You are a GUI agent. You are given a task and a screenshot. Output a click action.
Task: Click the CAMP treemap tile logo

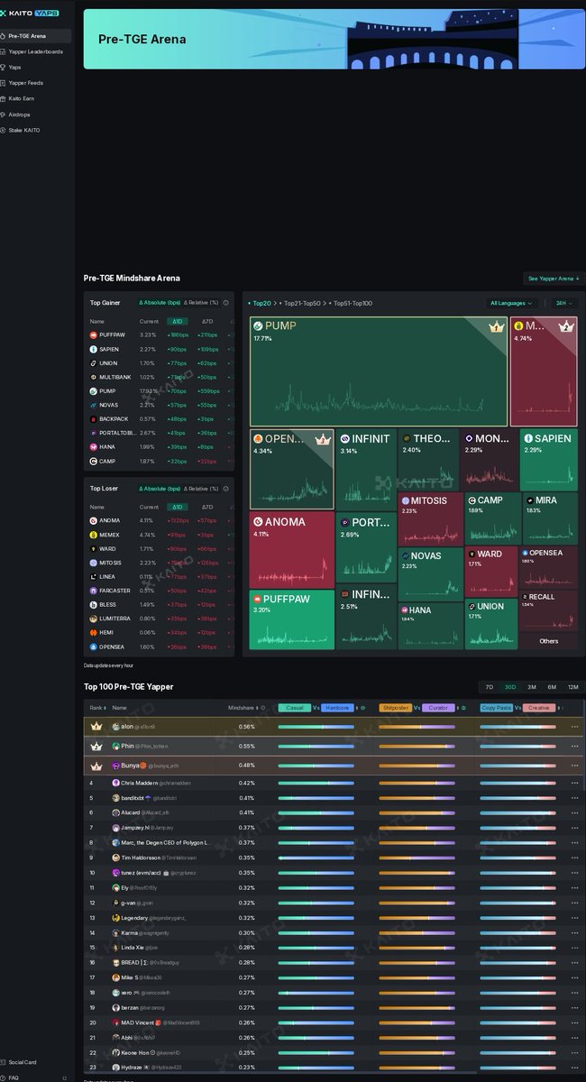click(x=472, y=500)
